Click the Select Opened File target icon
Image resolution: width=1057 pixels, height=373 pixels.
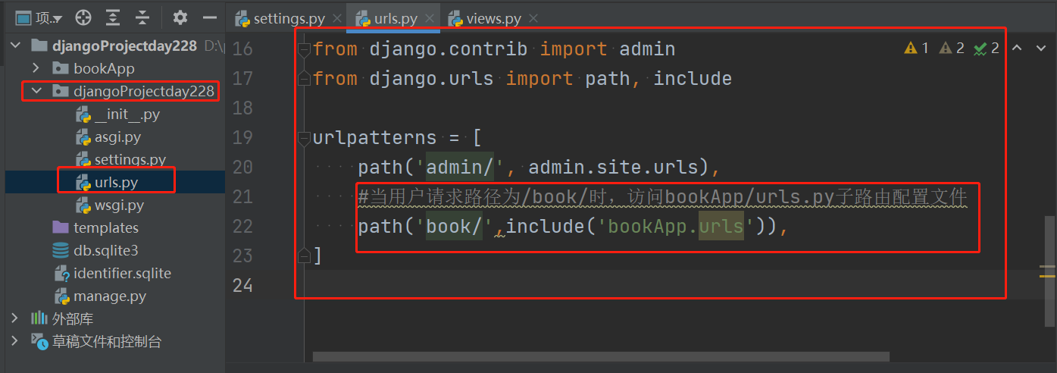83,17
